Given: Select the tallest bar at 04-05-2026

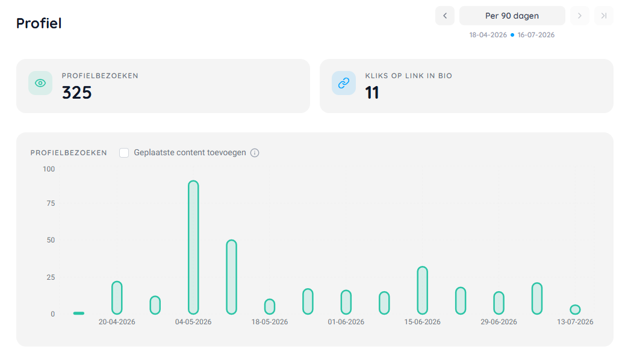Looking at the screenshot, I should coord(193,247).
